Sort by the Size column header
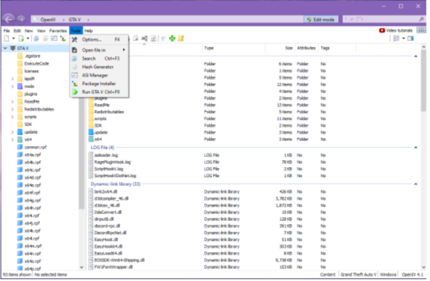 288,48
